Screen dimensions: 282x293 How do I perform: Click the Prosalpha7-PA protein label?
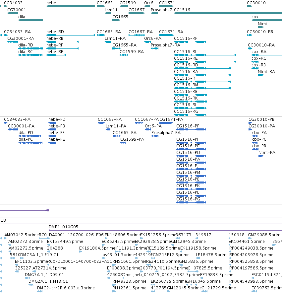pyautogui.click(x=166, y=133)
